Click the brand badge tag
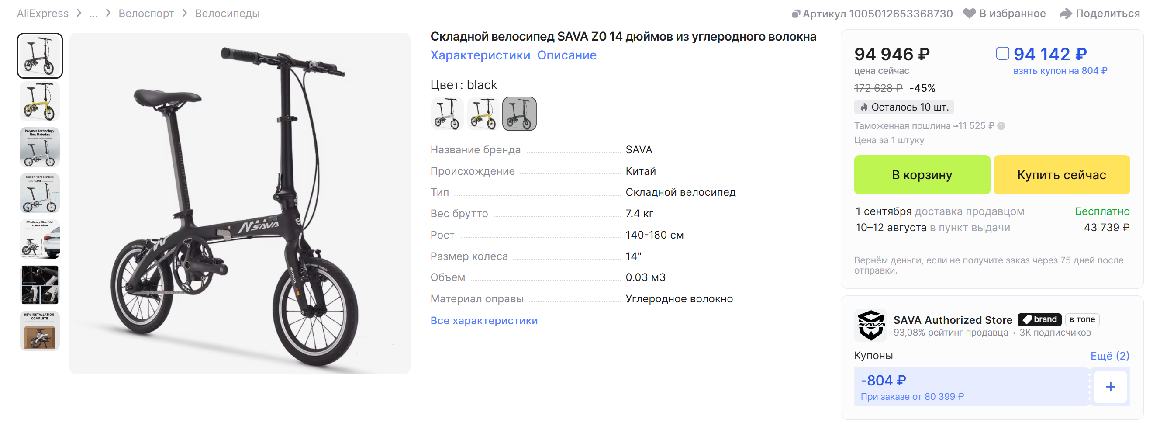The height and width of the screenshot is (433, 1153). point(1039,320)
